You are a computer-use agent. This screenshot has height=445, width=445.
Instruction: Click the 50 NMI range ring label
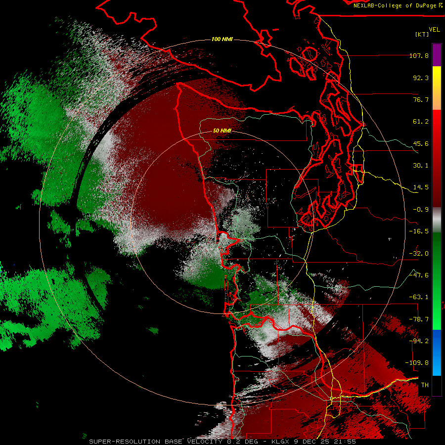[x=222, y=131]
